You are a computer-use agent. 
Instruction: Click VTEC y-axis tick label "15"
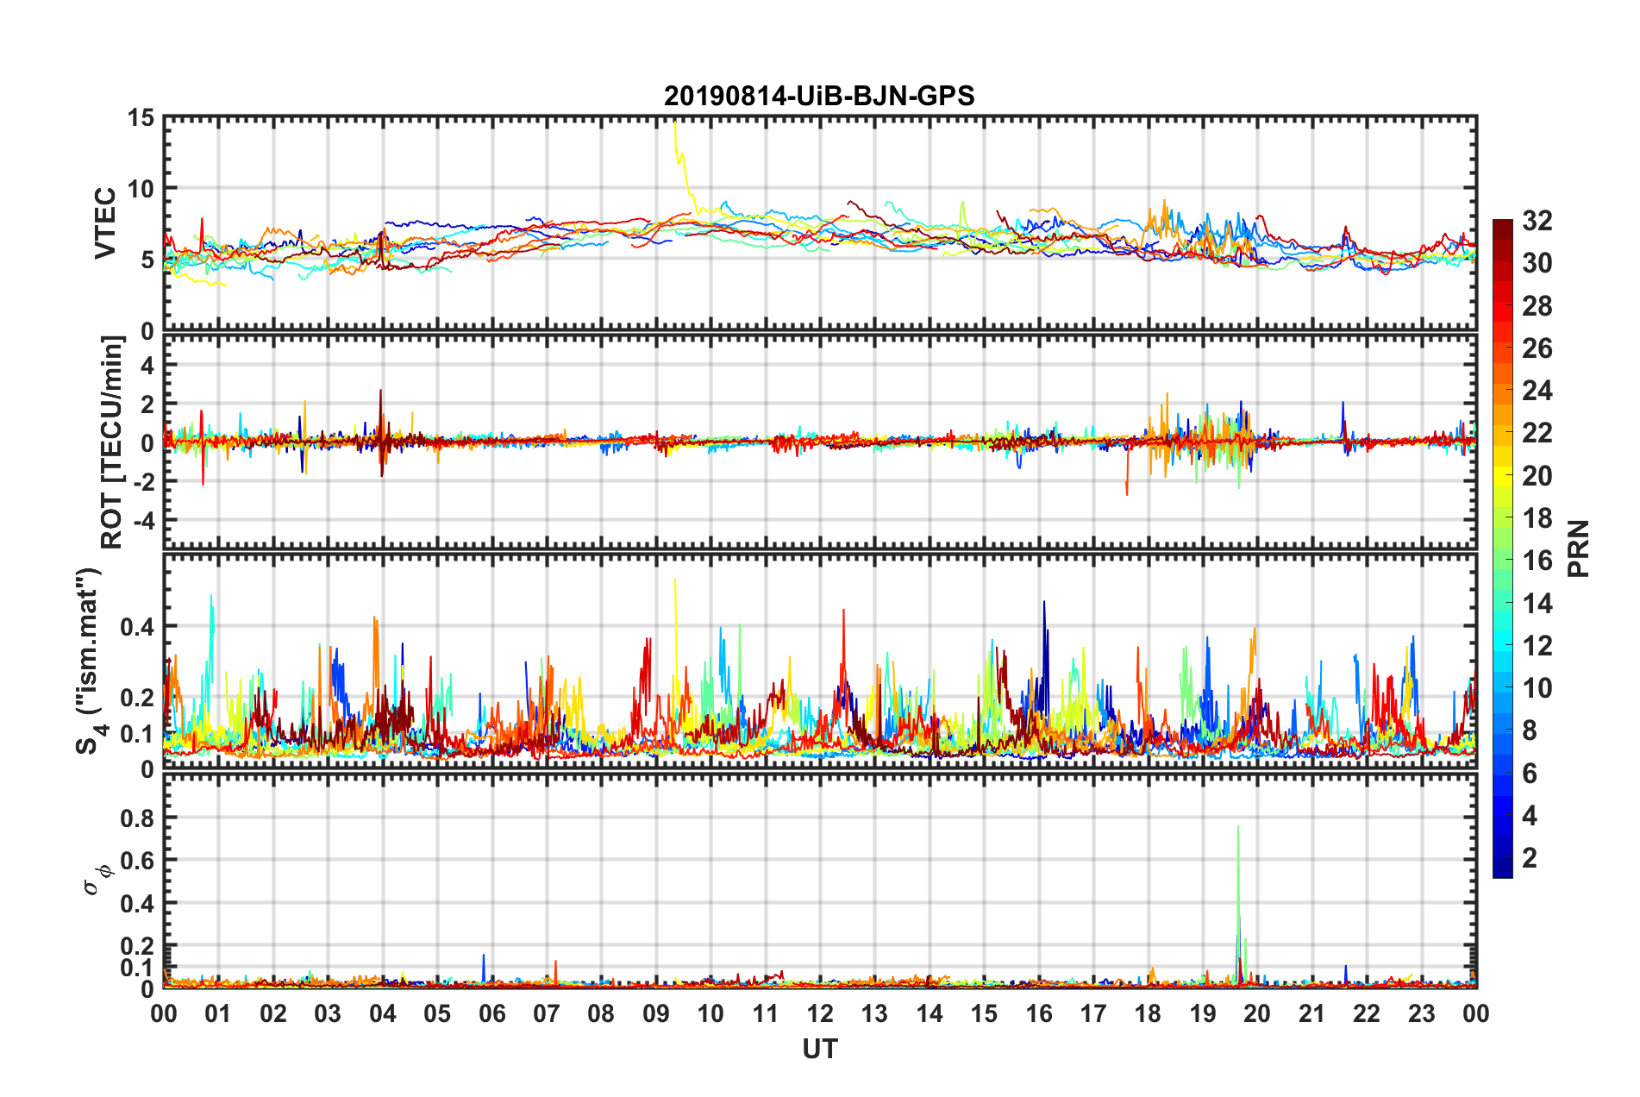click(x=141, y=118)
